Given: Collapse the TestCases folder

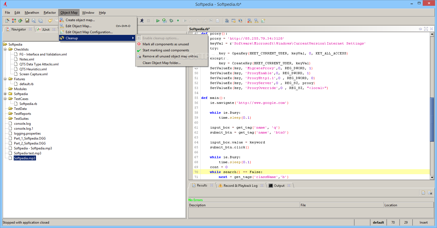Looking at the screenshot, I should point(5,99).
